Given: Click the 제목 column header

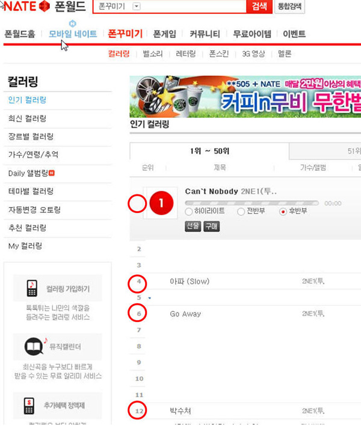Looking at the screenshot, I should [220, 168].
